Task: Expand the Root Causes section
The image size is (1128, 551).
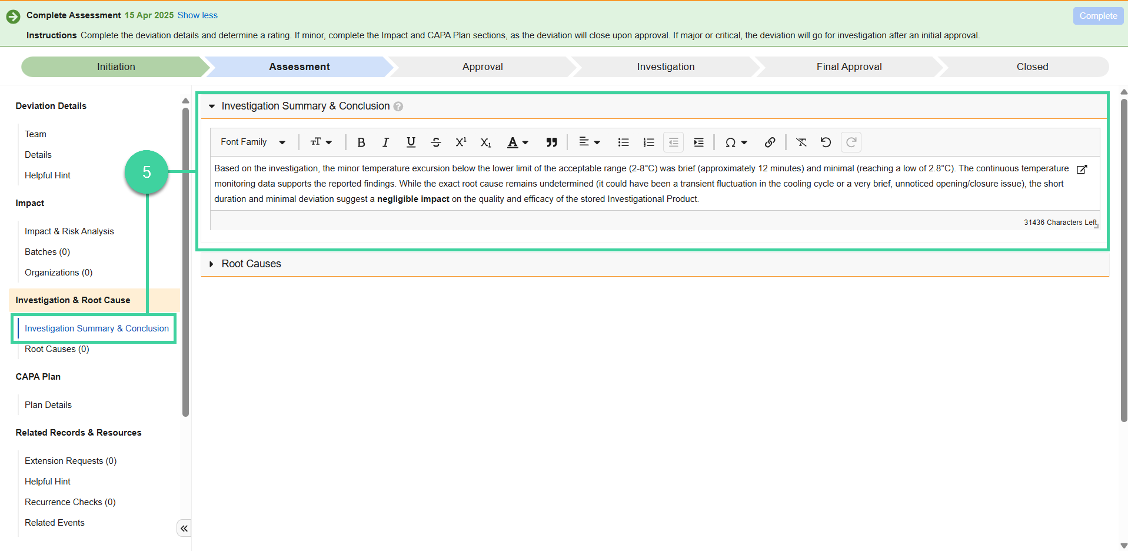Action: pyautogui.click(x=212, y=264)
